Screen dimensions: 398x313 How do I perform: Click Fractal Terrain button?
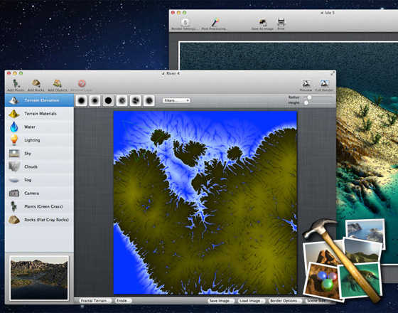coord(95,300)
